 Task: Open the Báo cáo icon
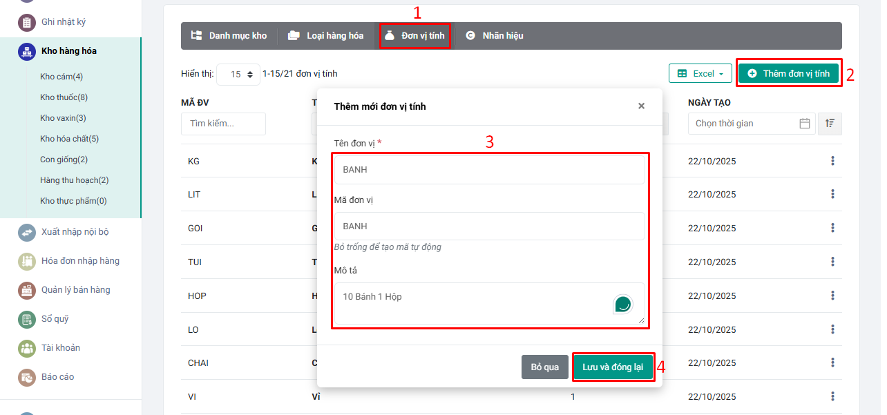[x=27, y=378]
